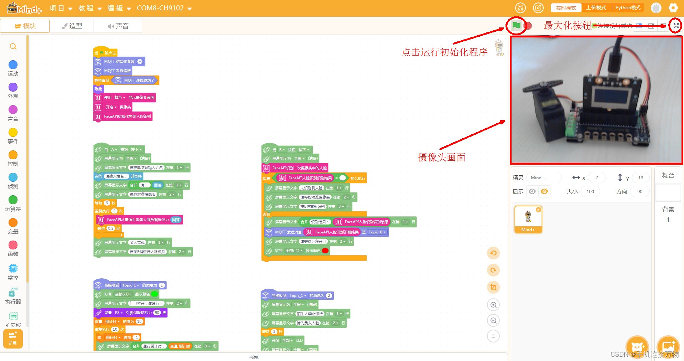Open the 项目 menu

click(61, 8)
